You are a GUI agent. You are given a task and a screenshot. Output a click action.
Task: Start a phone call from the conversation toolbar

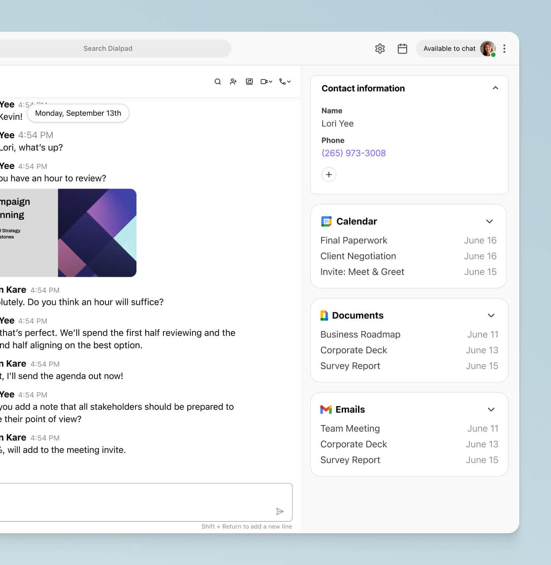tap(283, 81)
